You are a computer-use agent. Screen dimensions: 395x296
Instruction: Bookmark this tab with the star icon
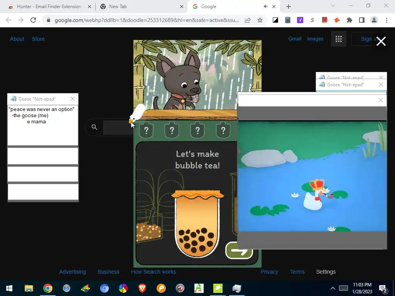[x=260, y=20]
